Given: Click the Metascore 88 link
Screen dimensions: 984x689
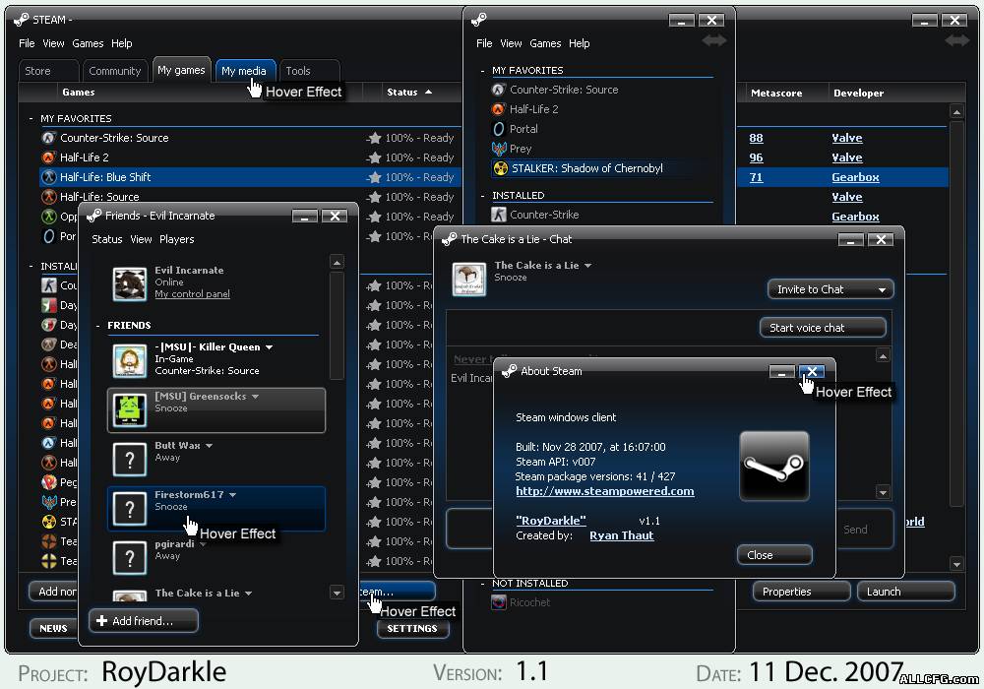Looking at the screenshot, I should pos(756,138).
